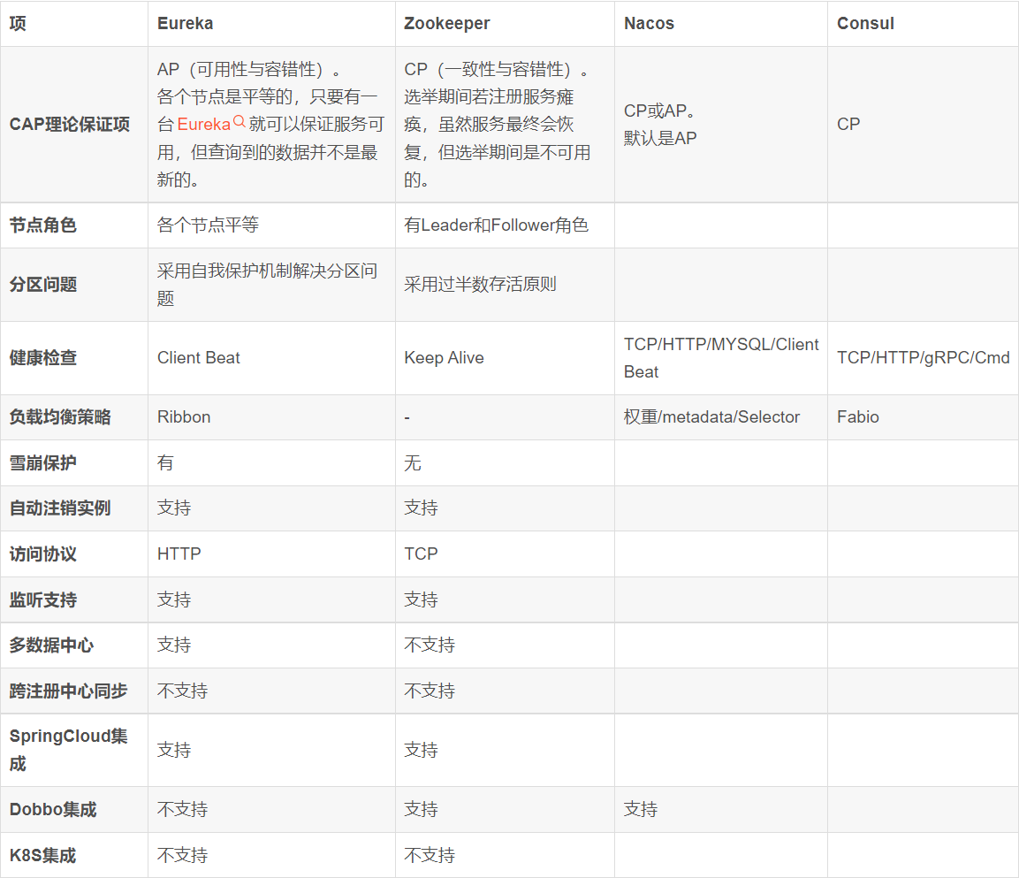Select the Consul column header
1019x878 pixels.
865,23
